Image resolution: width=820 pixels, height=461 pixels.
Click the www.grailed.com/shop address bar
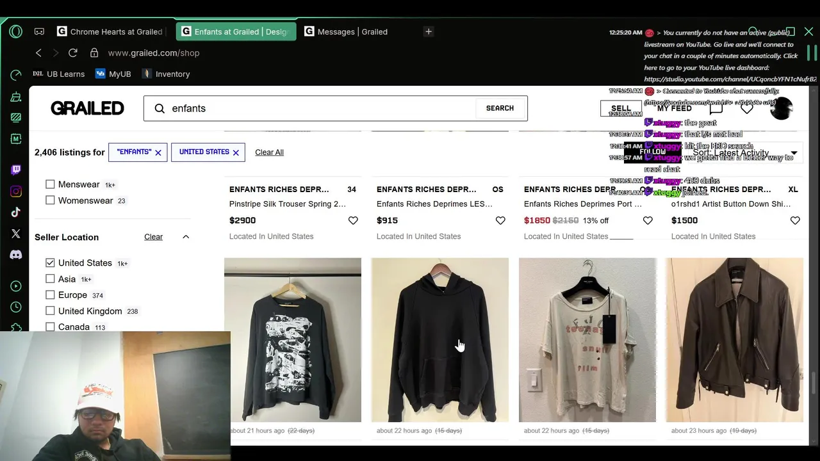pos(154,53)
